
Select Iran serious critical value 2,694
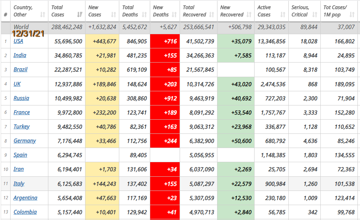coord(311,169)
